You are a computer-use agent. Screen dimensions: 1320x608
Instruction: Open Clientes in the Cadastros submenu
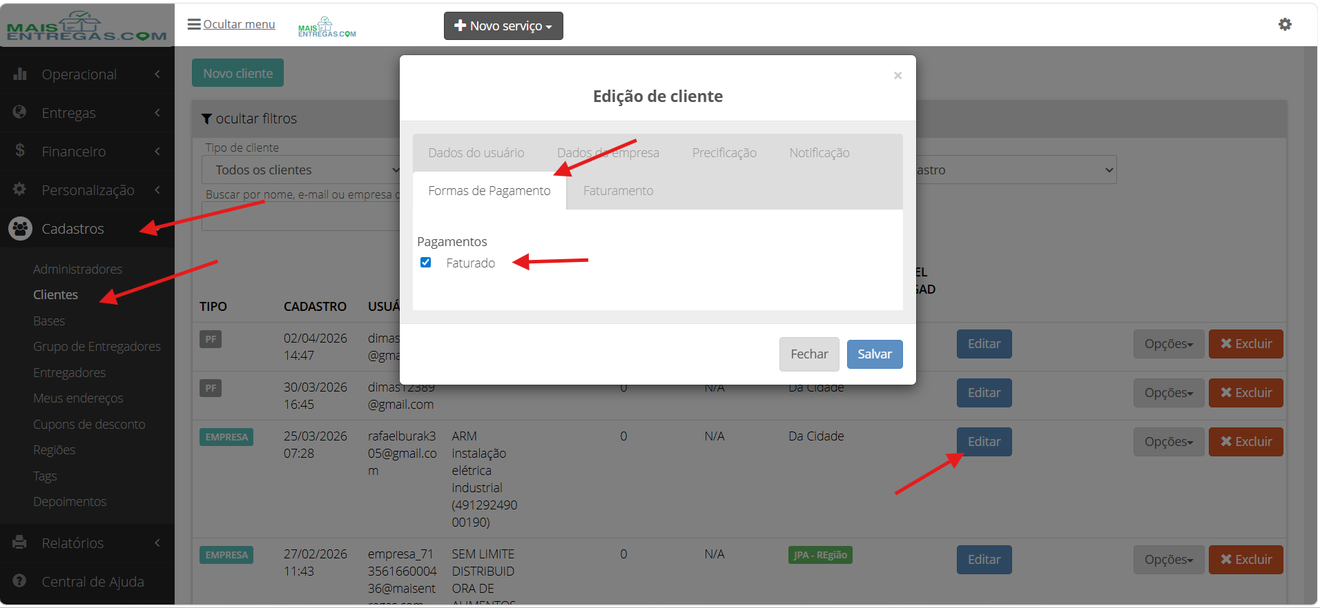[55, 295]
